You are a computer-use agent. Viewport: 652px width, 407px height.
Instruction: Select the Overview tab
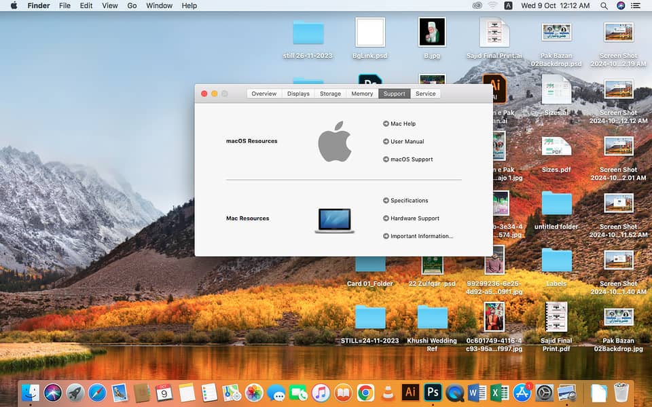[x=264, y=94]
